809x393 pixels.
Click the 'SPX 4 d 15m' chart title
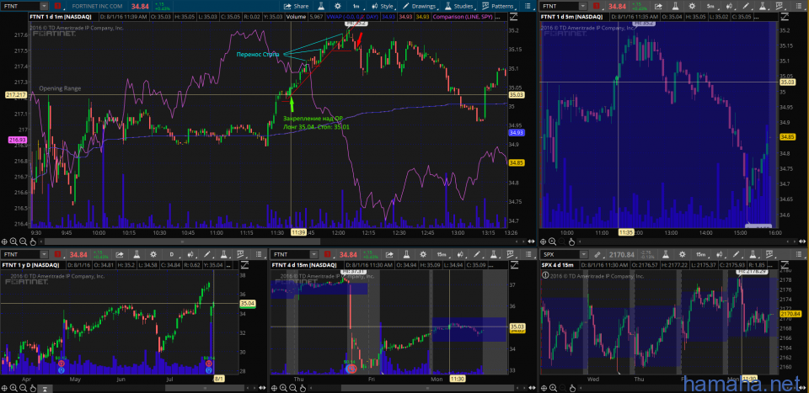(556, 265)
